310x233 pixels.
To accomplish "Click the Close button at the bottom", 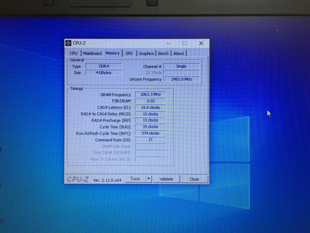I will pos(194,179).
